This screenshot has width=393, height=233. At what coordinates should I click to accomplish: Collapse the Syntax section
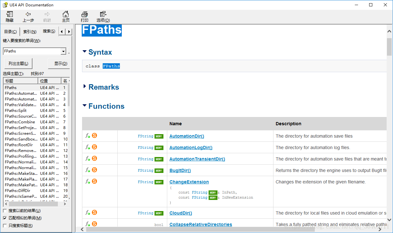pos(85,51)
